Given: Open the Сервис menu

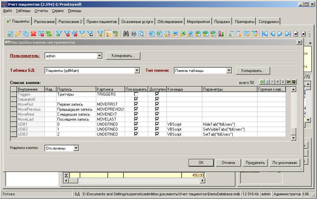Looking at the screenshot, I should tap(58, 11).
